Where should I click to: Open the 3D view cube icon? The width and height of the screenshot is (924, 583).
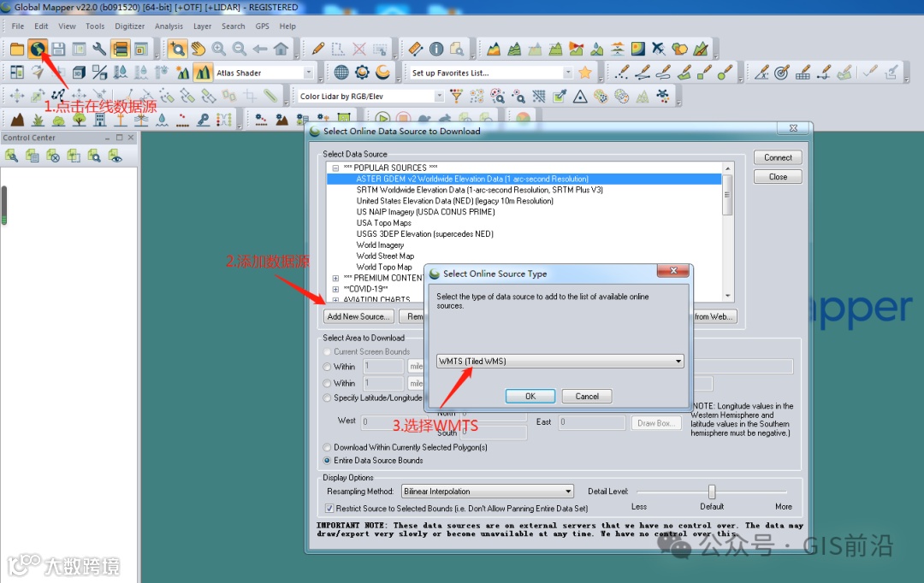pos(79,73)
